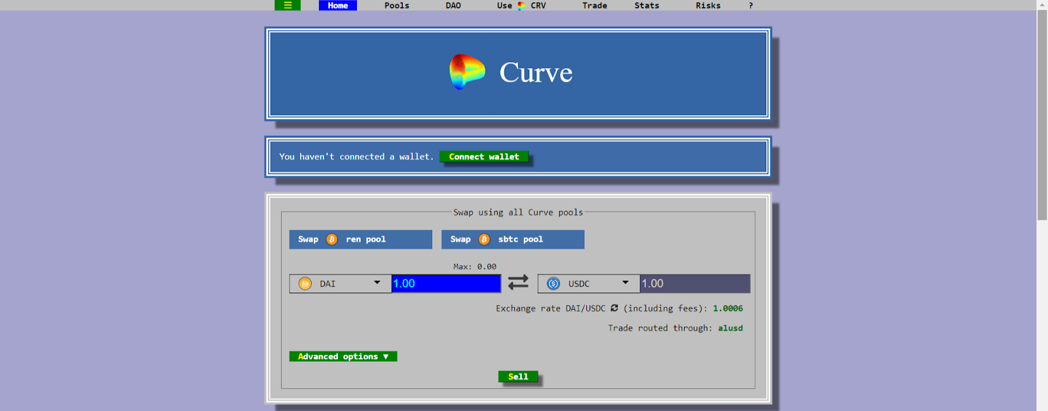The height and width of the screenshot is (411, 1048).
Task: Open the Use CRV menu
Action: pos(521,5)
